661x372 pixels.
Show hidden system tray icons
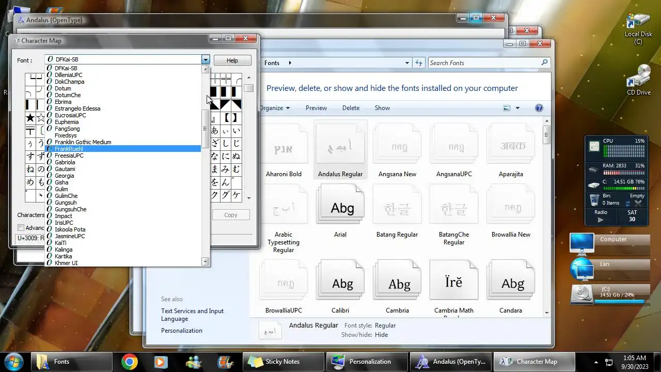[596, 362]
